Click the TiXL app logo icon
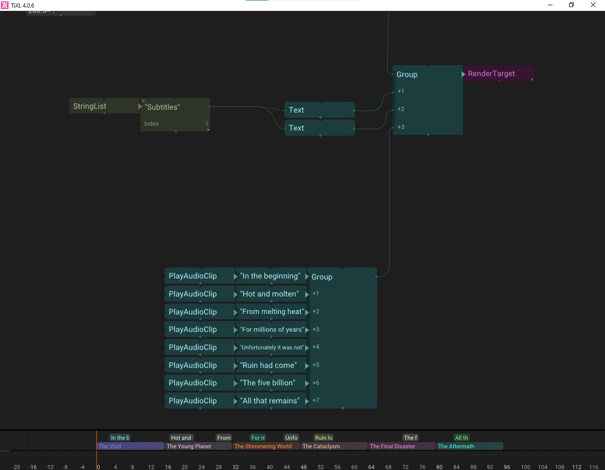 5,5
